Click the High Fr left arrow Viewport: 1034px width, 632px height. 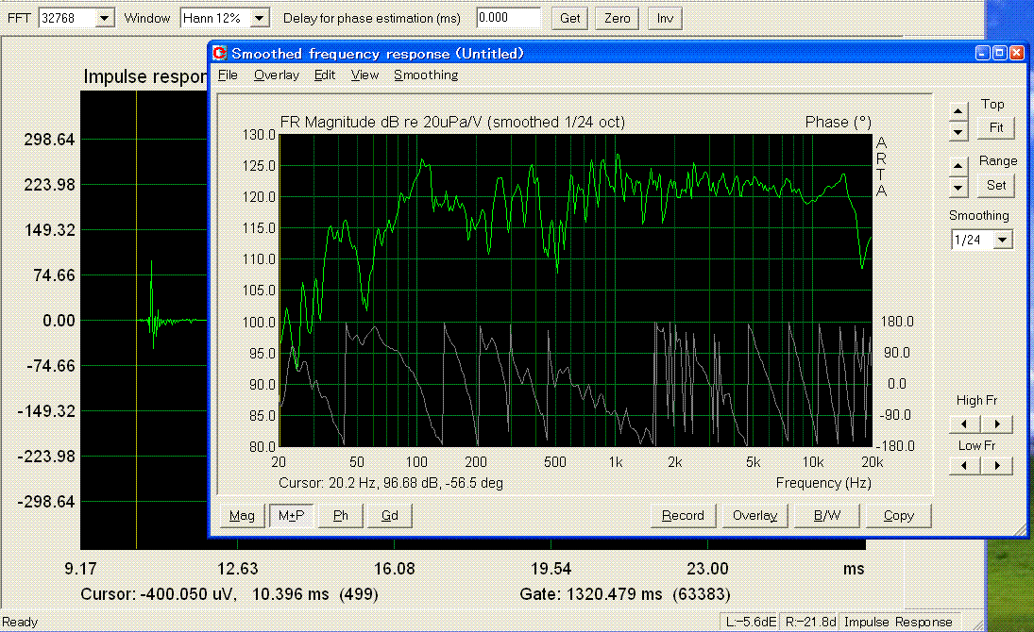click(x=965, y=424)
